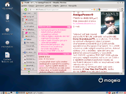Click the green back arrow button
The width and height of the screenshot is (126, 94).
[x=26, y=10]
